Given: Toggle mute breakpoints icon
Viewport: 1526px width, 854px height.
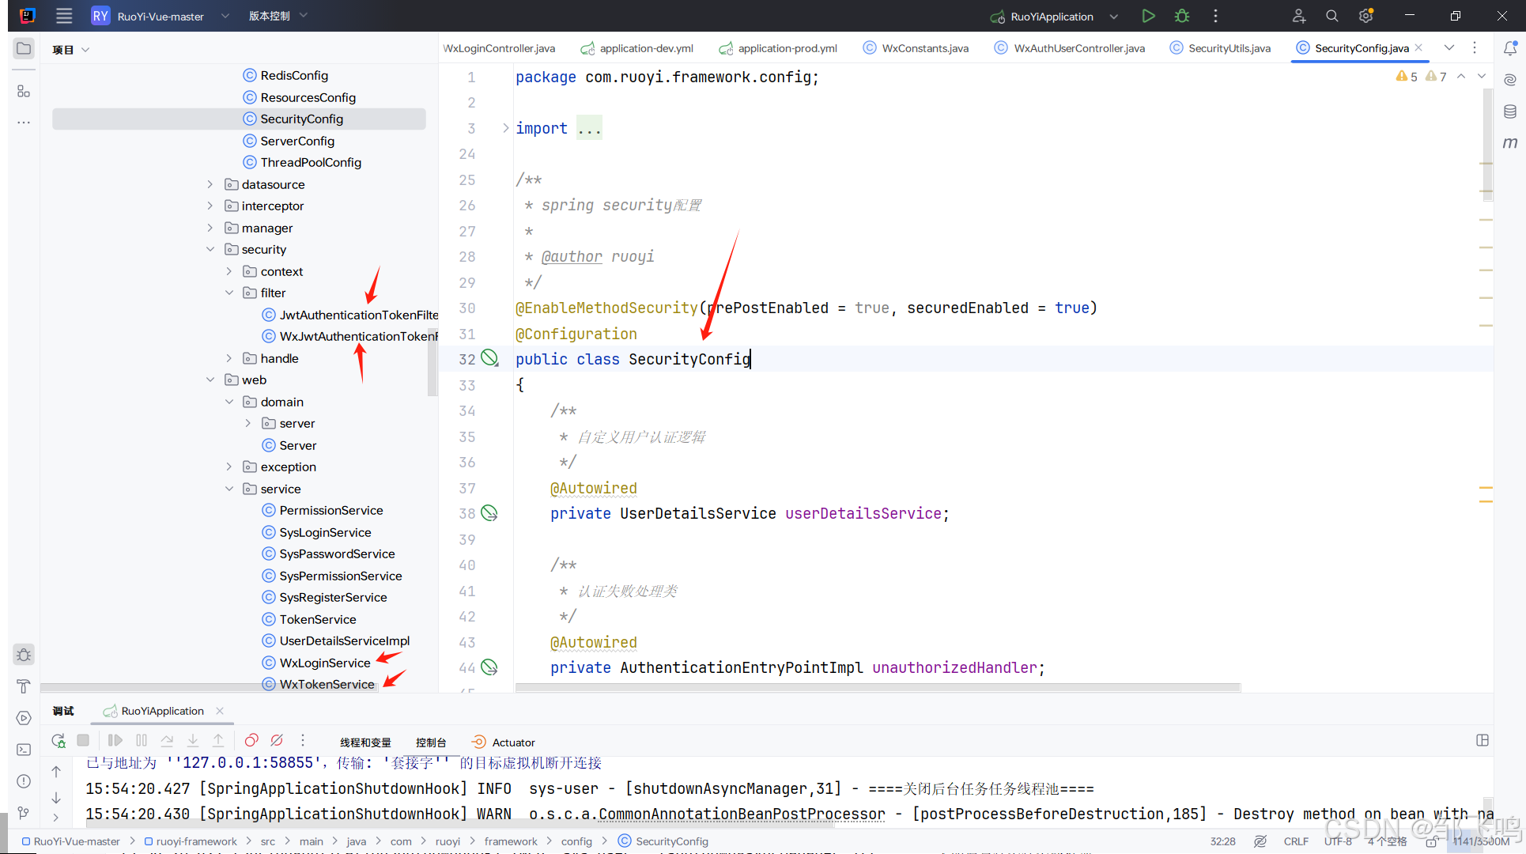Looking at the screenshot, I should coord(277,741).
